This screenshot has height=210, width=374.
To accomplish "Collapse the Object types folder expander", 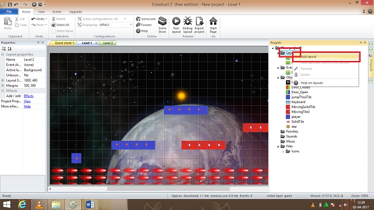I will tap(278, 78).
